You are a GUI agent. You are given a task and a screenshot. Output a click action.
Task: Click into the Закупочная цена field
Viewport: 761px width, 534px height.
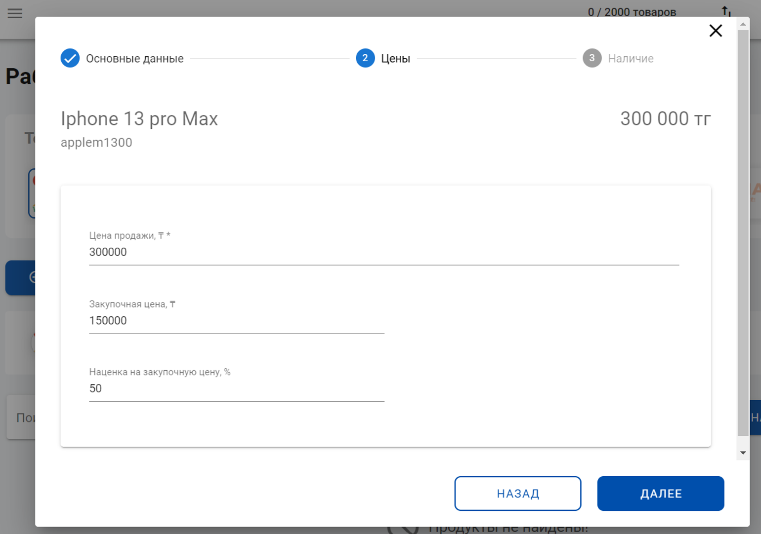[236, 321]
